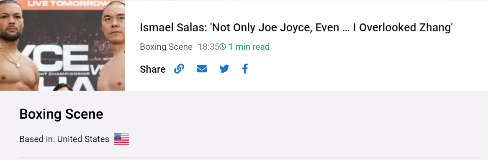
Task: Click the 'Share' label text
Action: pos(152,69)
